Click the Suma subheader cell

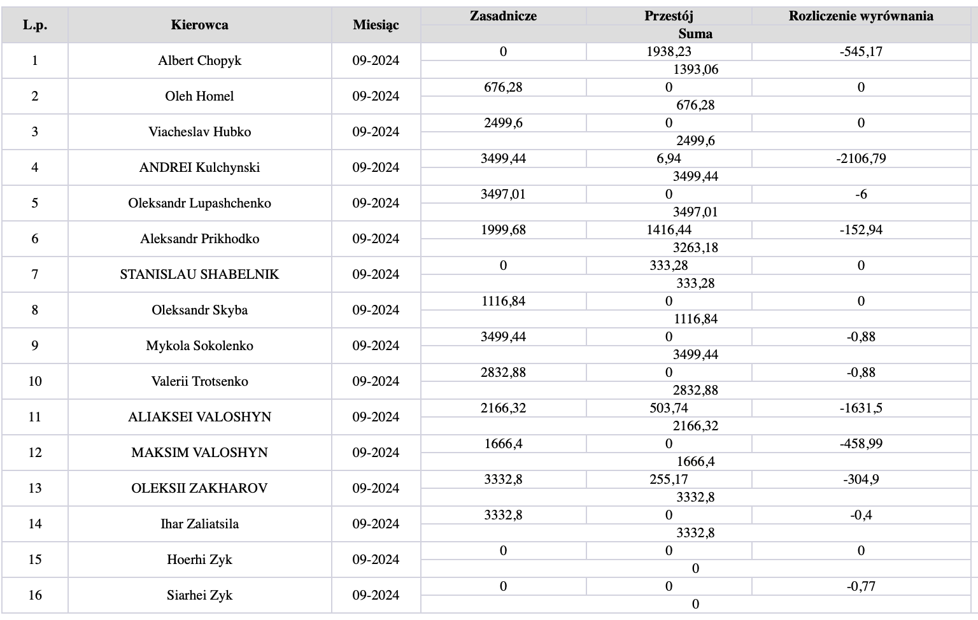[x=695, y=34]
